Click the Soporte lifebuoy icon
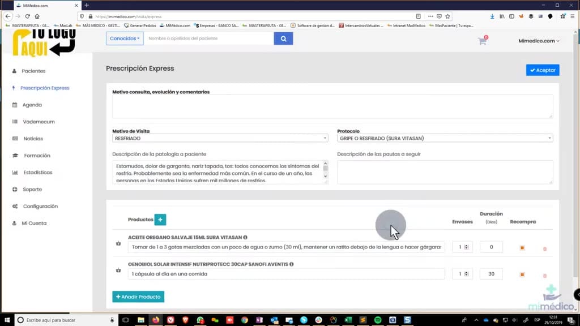 point(15,189)
